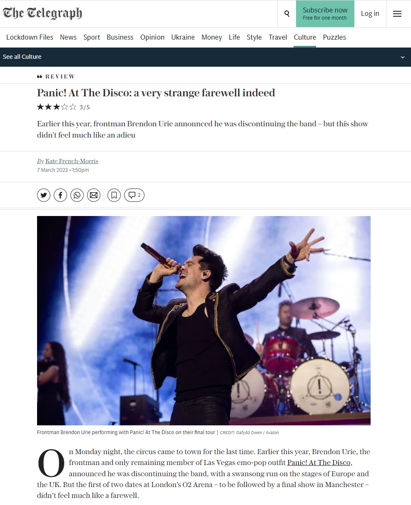Save article with bookmark icon
This screenshot has width=411, height=505.
point(114,195)
